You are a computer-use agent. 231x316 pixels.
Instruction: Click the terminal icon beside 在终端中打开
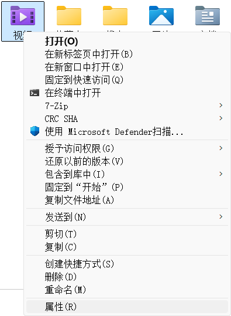tap(35, 93)
